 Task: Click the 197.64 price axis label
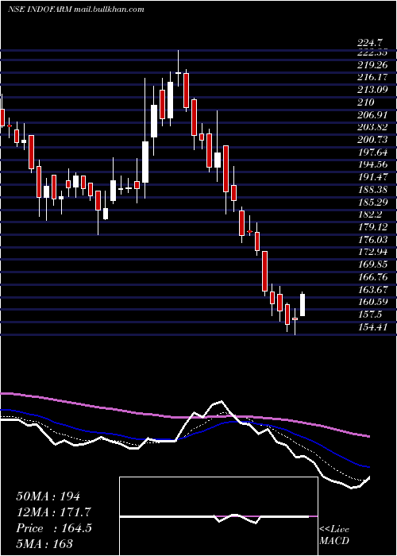pyautogui.click(x=374, y=153)
